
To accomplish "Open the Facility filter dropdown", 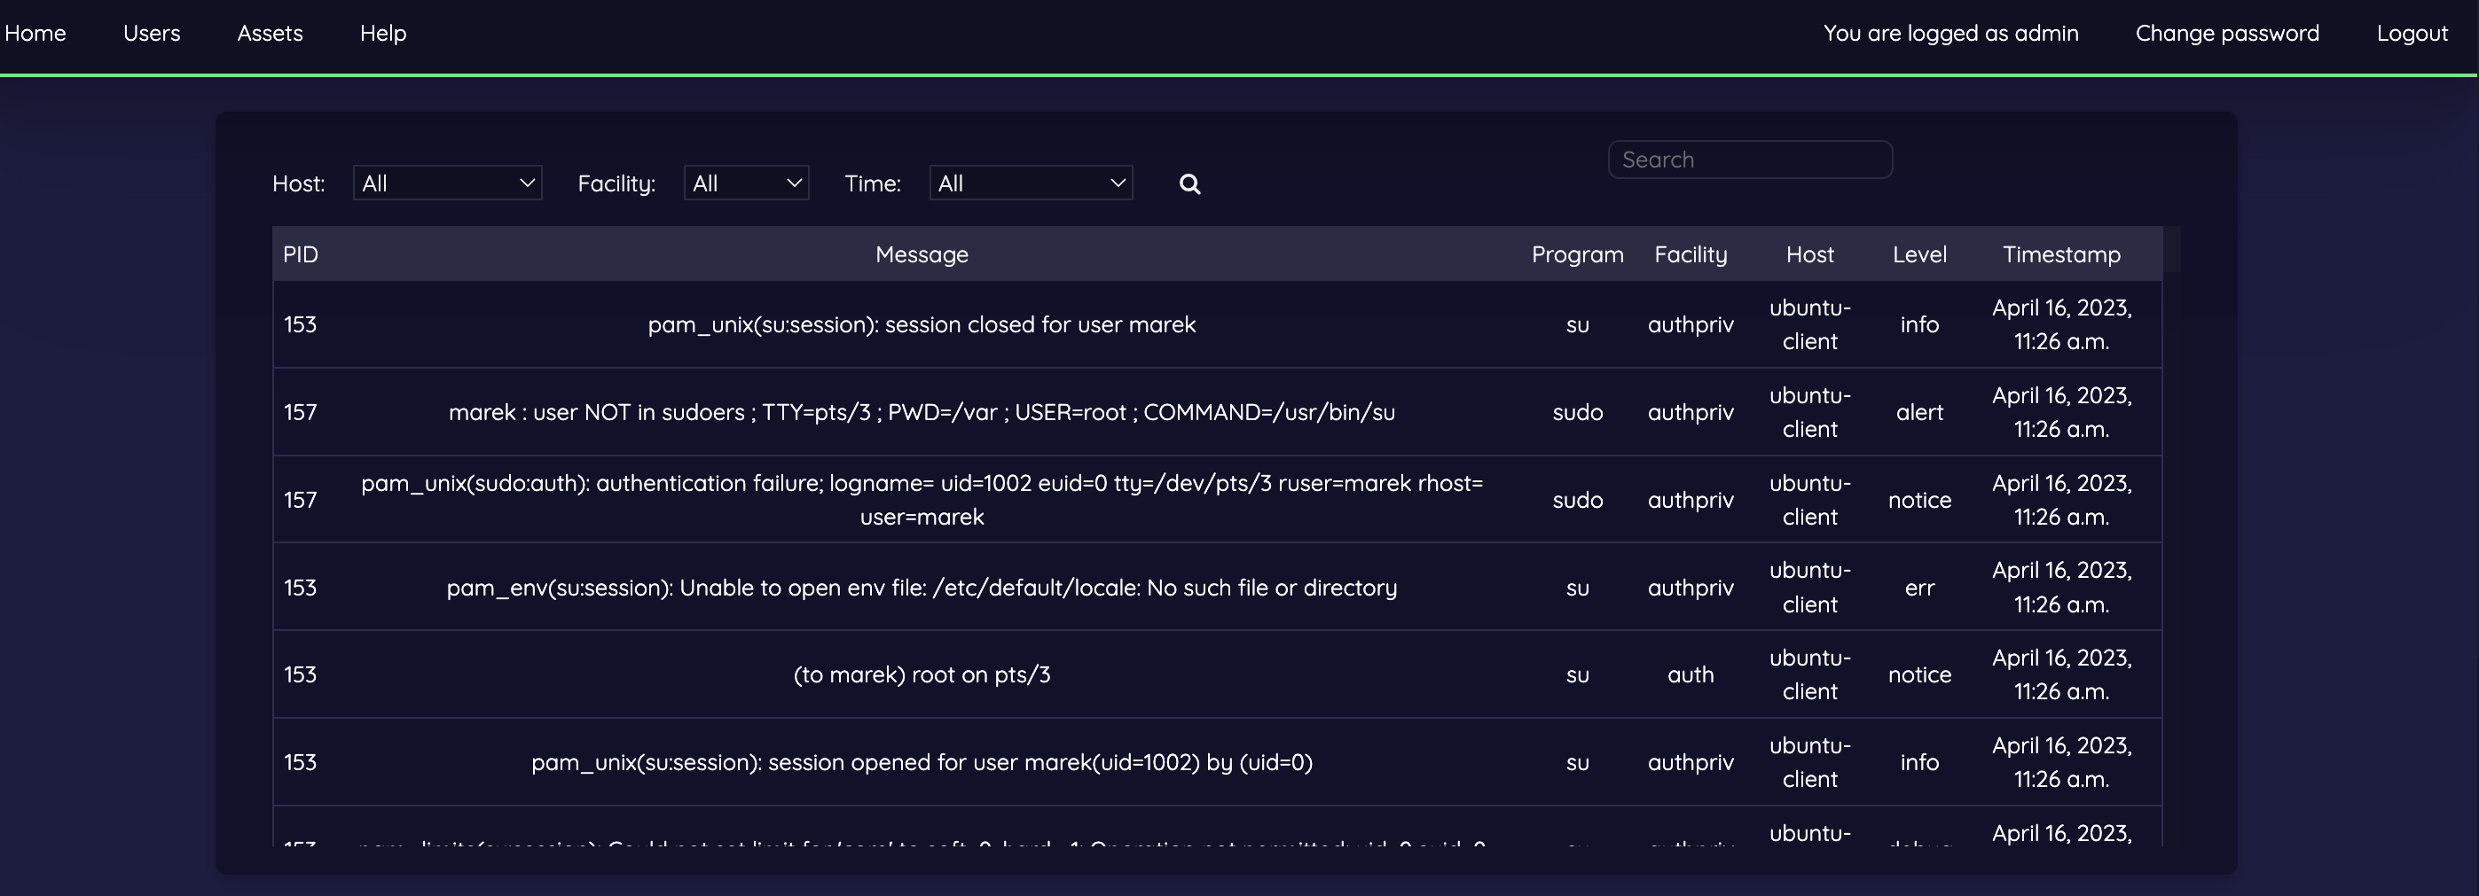I will 747,183.
